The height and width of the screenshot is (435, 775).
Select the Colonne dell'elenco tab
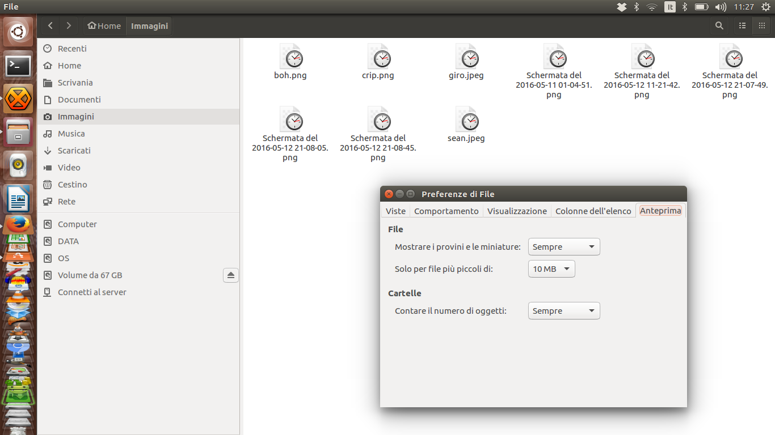(x=593, y=211)
